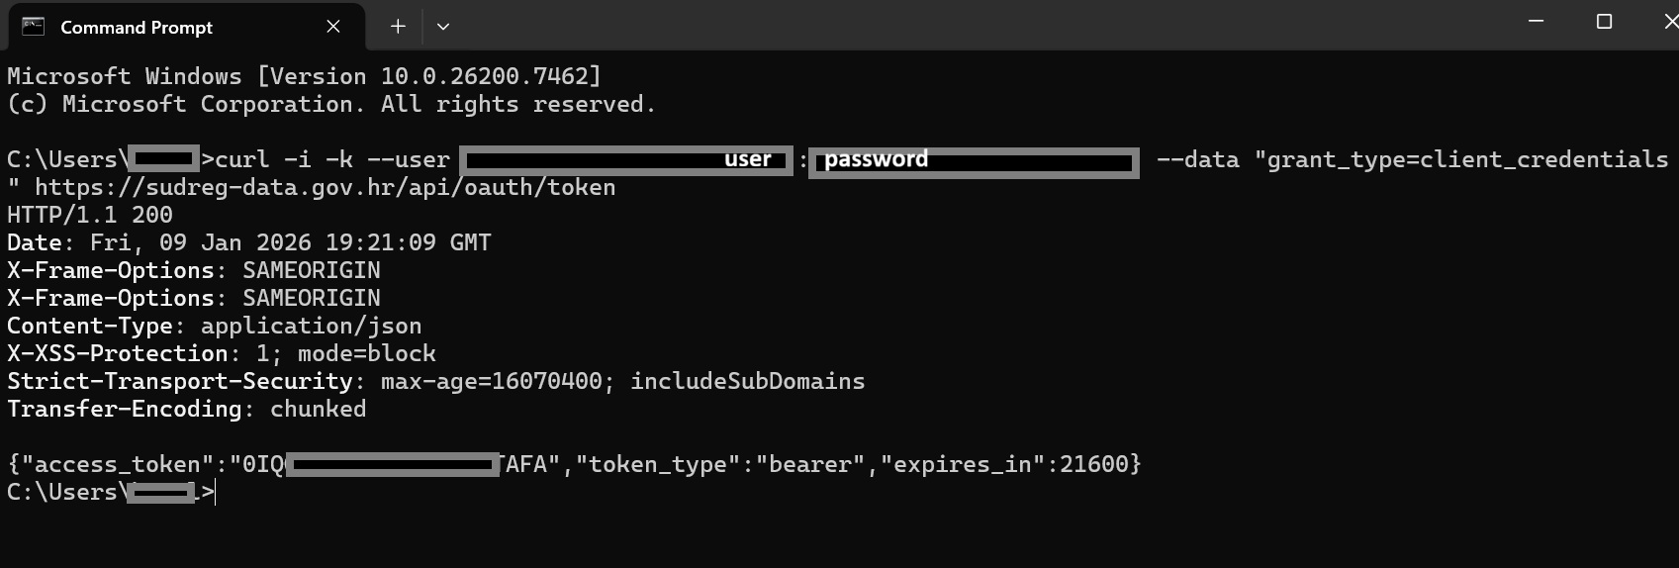Viewport: 1679px width, 568px height.
Task: Close the Command Prompt tab
Action: (333, 27)
